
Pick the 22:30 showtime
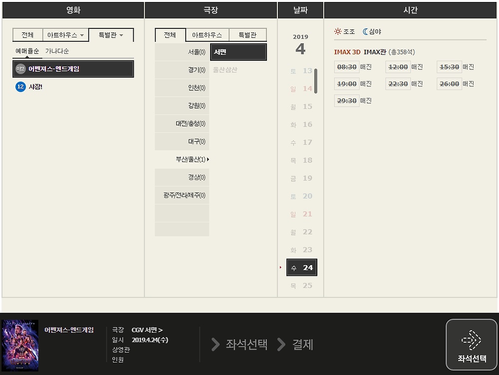(398, 84)
